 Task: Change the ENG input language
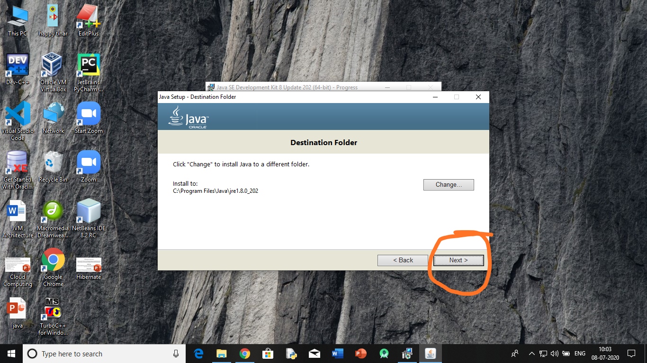tap(580, 354)
